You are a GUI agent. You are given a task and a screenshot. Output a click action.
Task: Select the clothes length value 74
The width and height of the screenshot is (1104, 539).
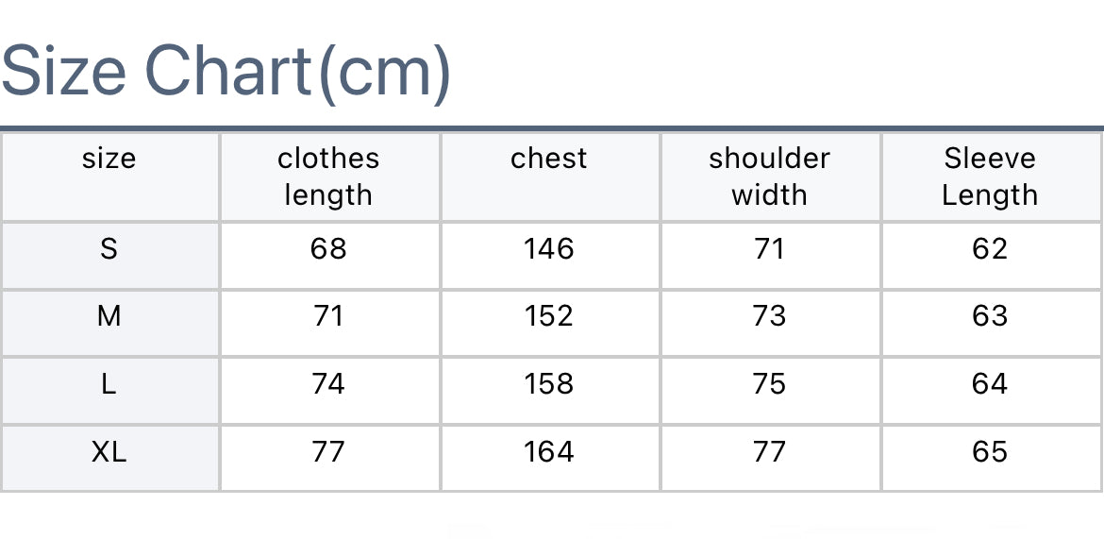(328, 384)
